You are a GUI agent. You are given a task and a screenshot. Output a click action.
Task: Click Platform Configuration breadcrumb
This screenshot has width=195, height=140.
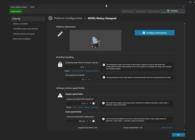tap(68, 18)
